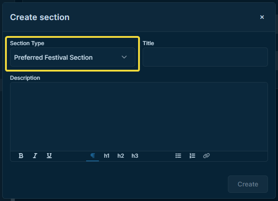Image resolution: width=278 pixels, height=201 pixels.
Task: Expand Section Type via chevron arrow
Action: pos(124,57)
